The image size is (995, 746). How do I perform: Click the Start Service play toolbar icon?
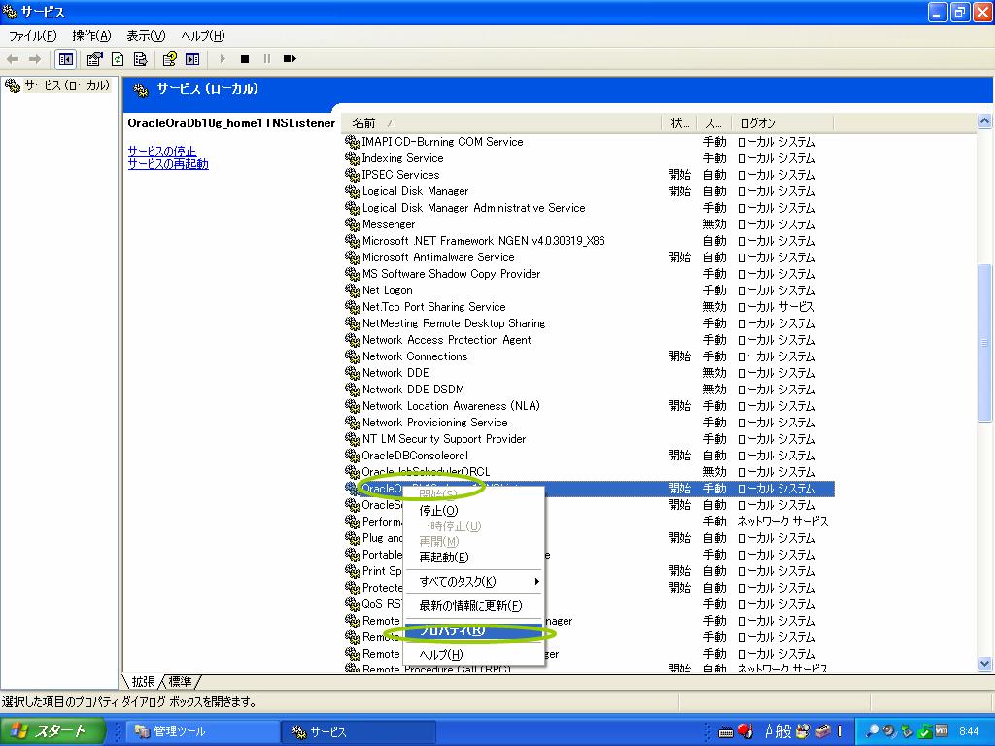pos(223,59)
